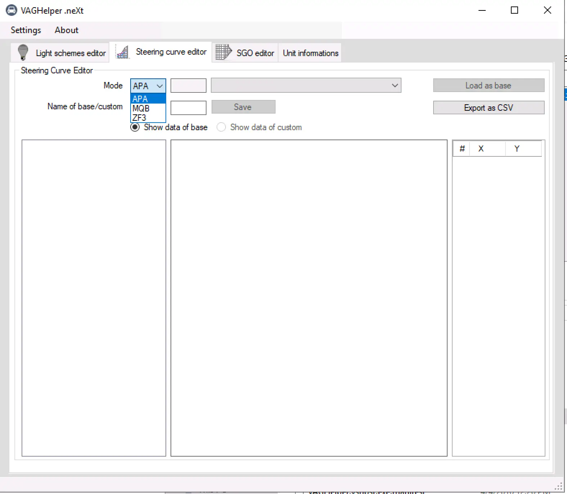The image size is (567, 494).
Task: Pick APA option in the Mode list
Action: pos(140,99)
